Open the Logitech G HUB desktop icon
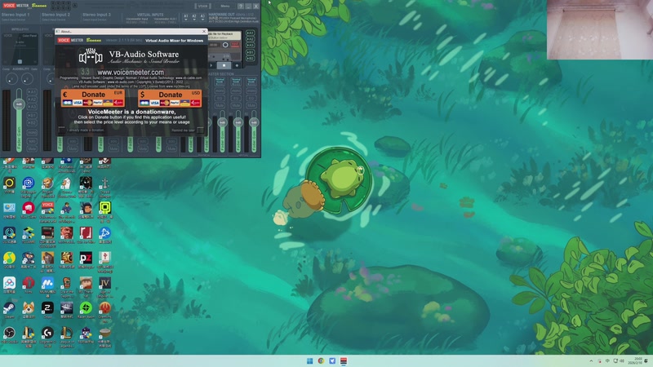 47,333
